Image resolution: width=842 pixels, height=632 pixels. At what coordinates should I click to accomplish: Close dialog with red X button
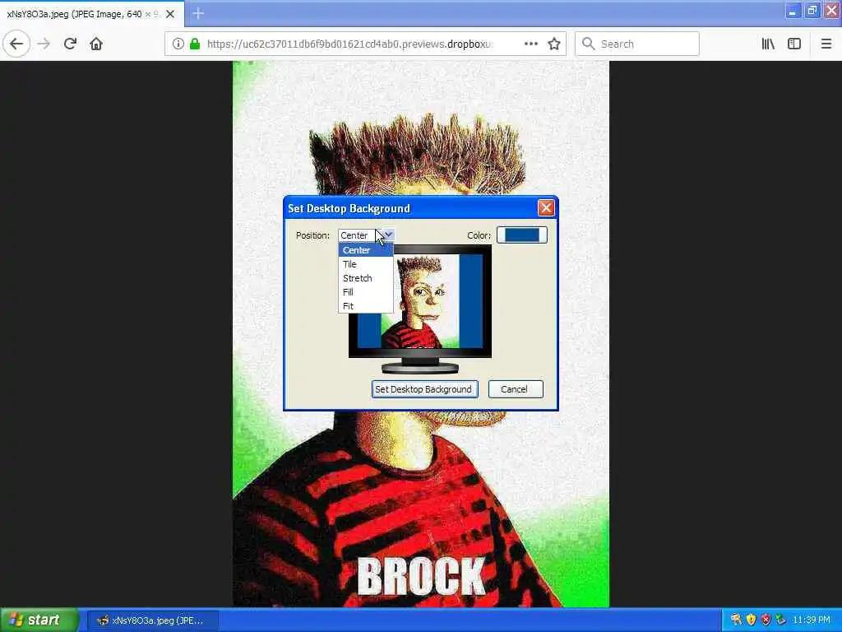546,208
